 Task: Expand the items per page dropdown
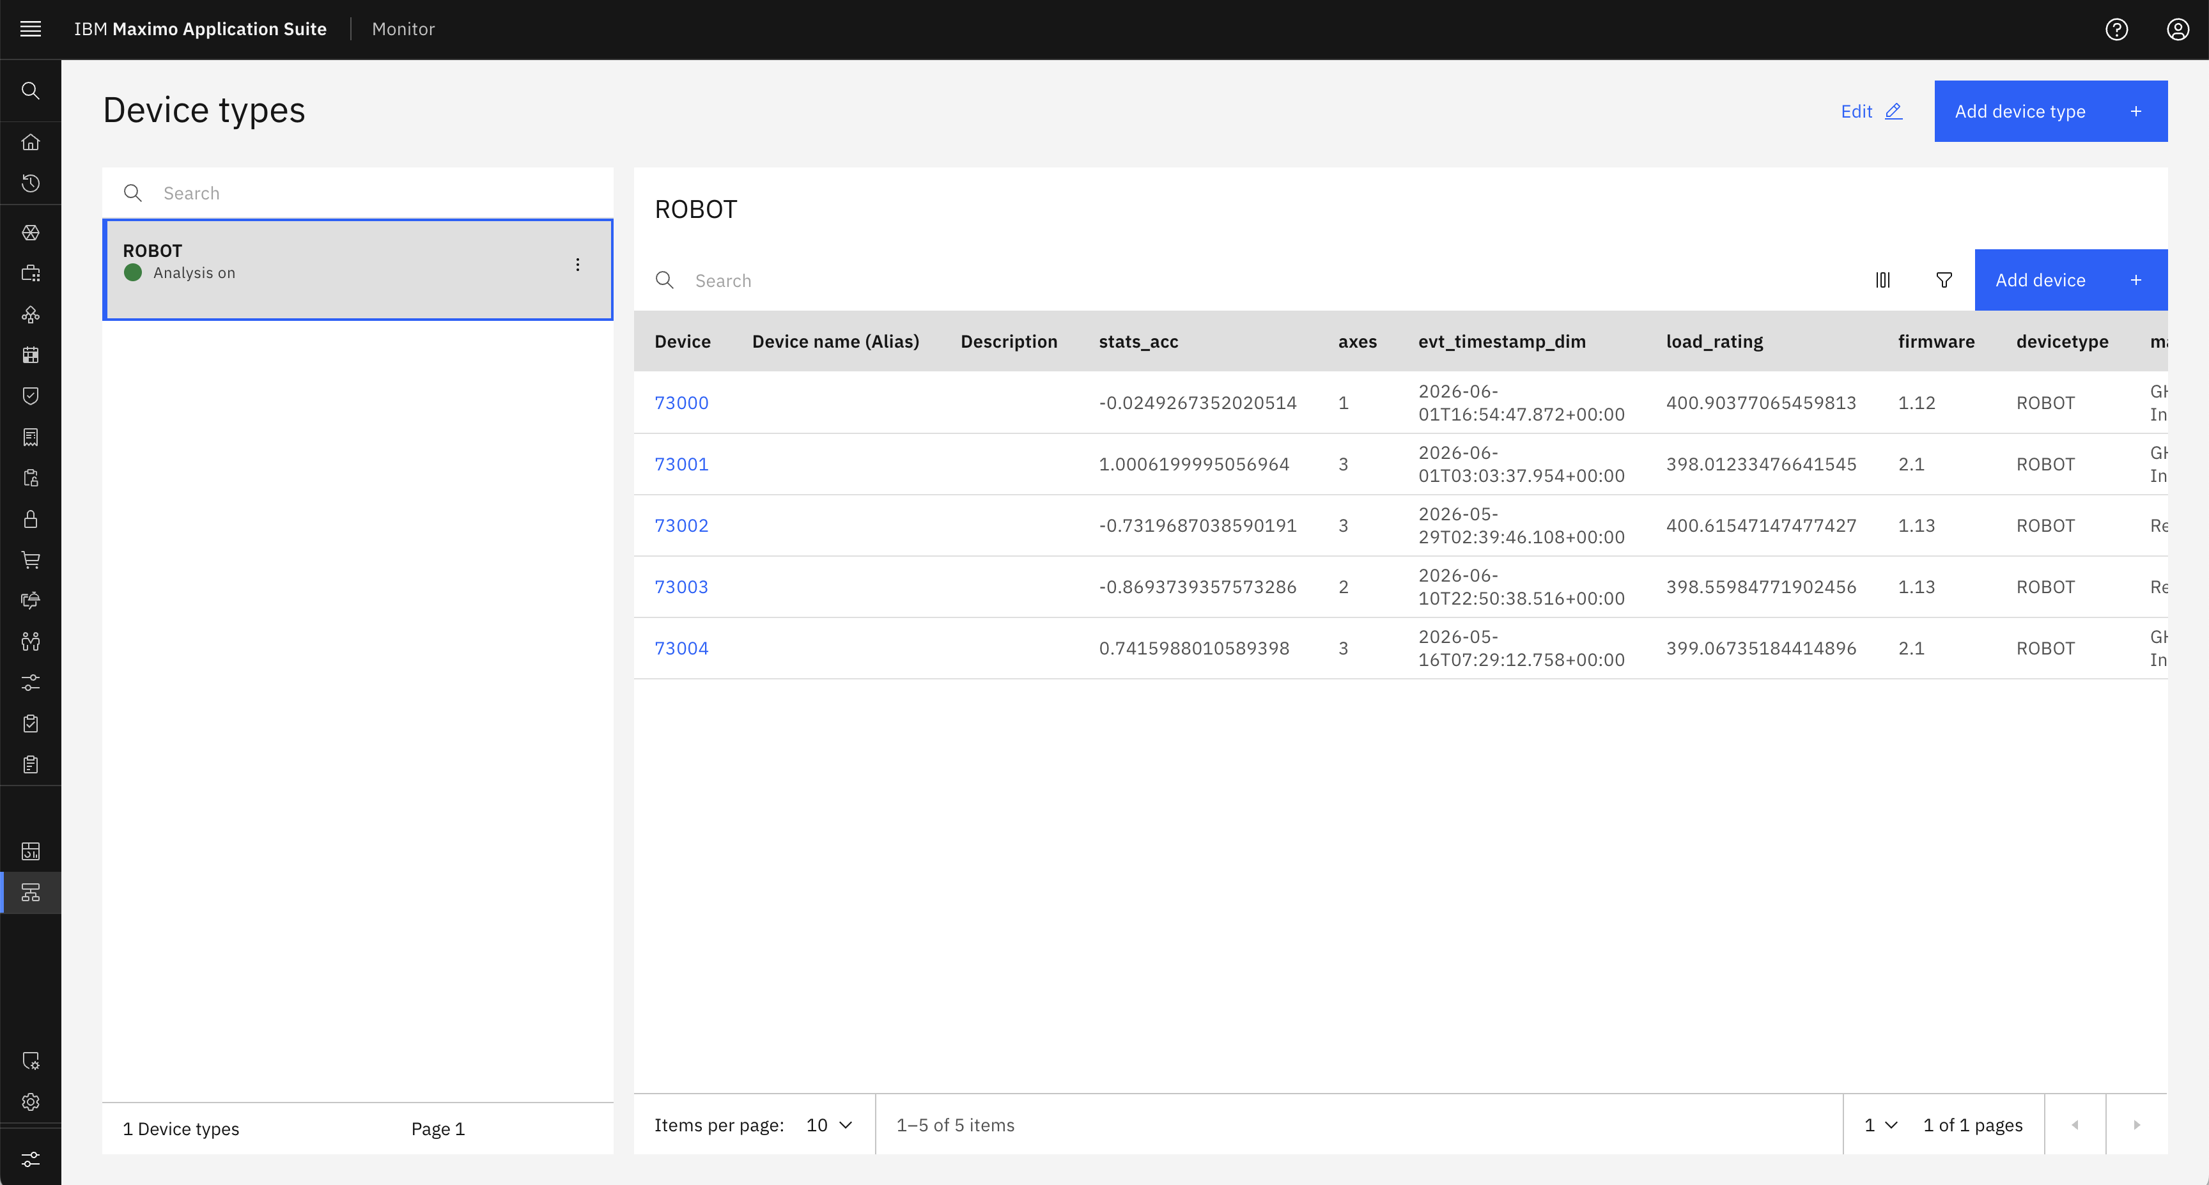[829, 1125]
